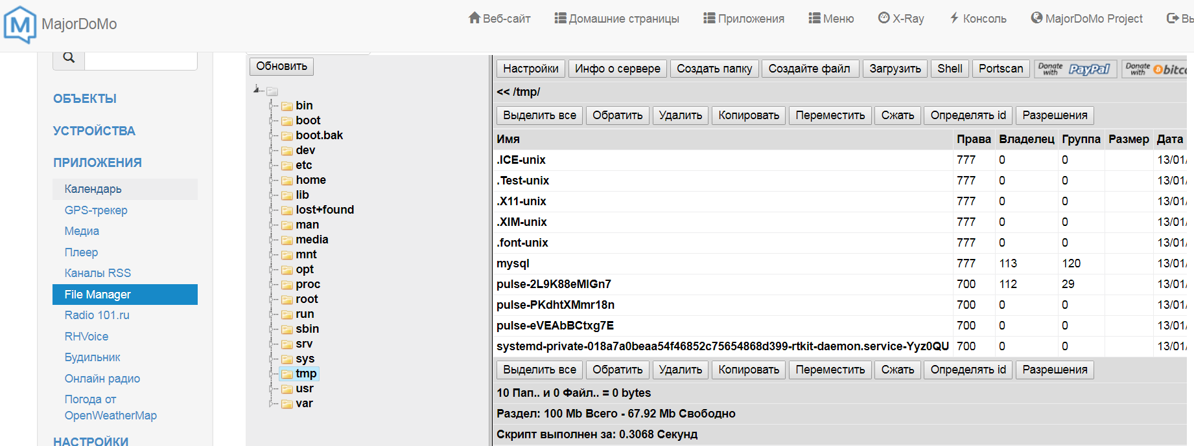Click the search magnifier icon
Image resolution: width=1194 pixels, height=446 pixels.
click(x=69, y=58)
